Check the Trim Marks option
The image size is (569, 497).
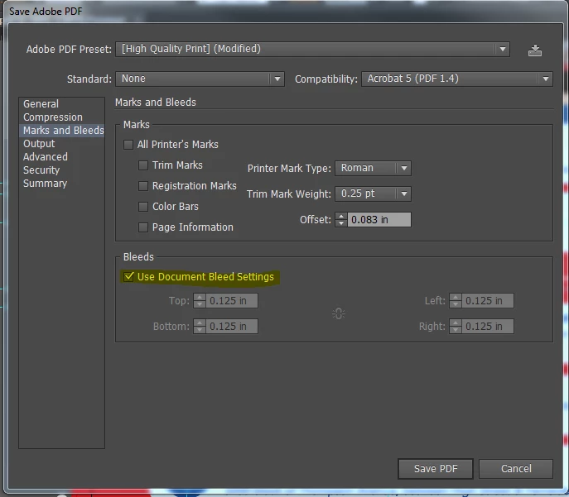(143, 165)
